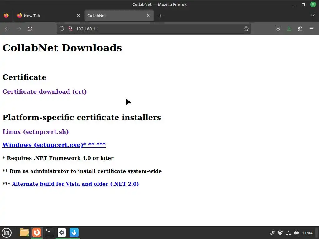Viewport: 319px width, 239px height.
Task: Open the terminal from taskbar
Action: pyautogui.click(x=49, y=232)
